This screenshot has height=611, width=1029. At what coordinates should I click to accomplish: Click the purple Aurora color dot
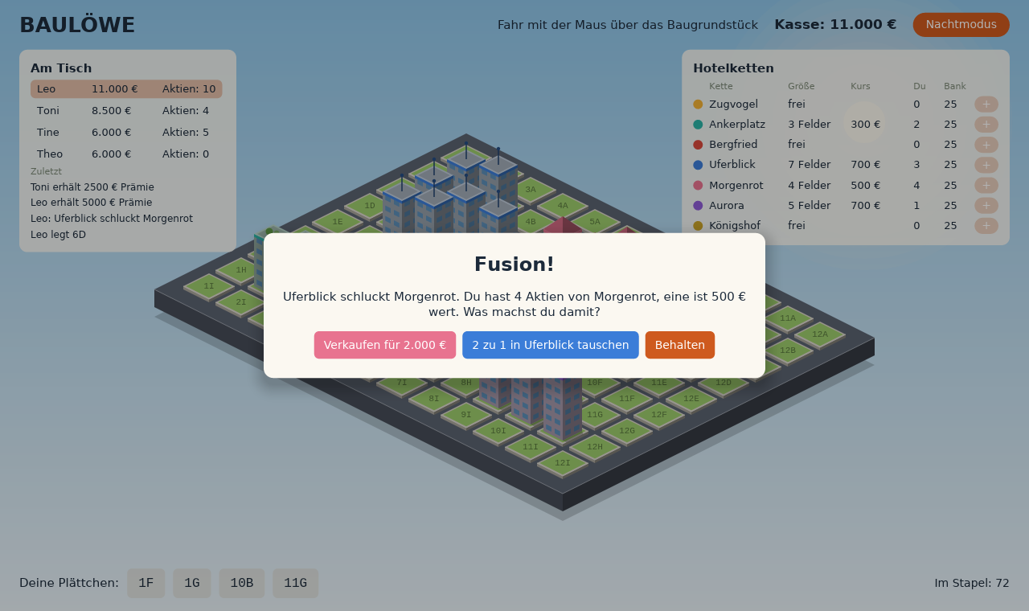point(698,206)
